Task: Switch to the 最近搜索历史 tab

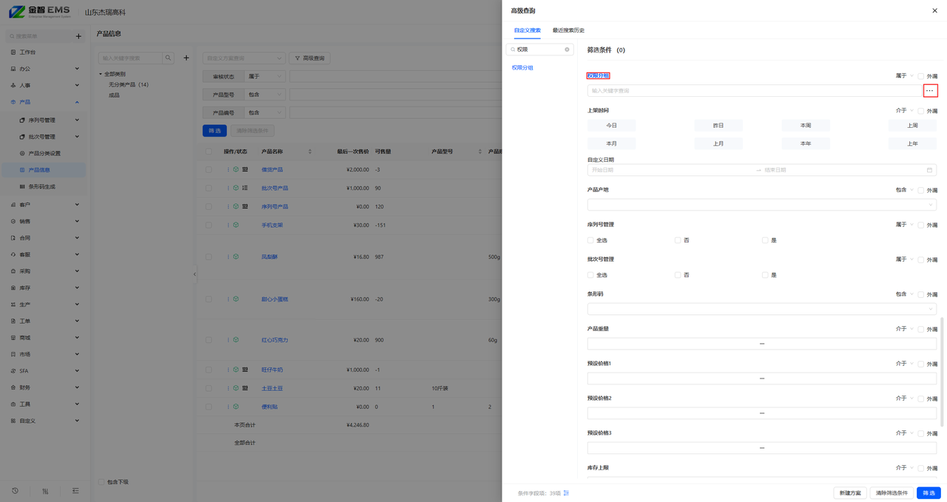Action: tap(568, 30)
